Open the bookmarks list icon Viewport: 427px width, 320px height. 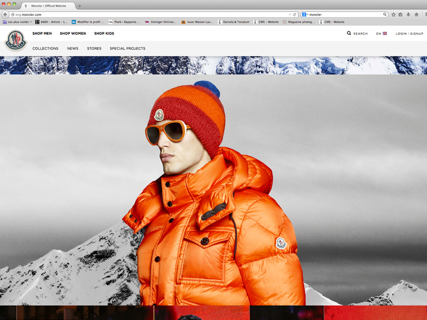(401, 15)
